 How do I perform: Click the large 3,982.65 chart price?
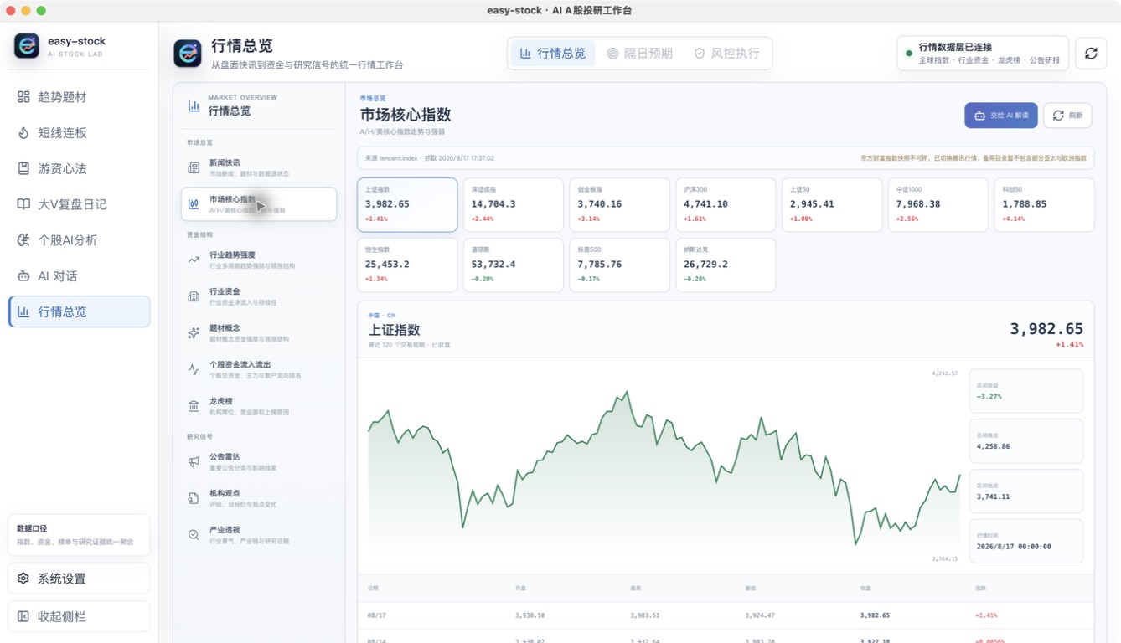click(1046, 329)
